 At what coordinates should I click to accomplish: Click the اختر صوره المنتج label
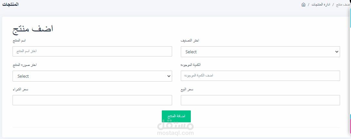click(x=24, y=65)
